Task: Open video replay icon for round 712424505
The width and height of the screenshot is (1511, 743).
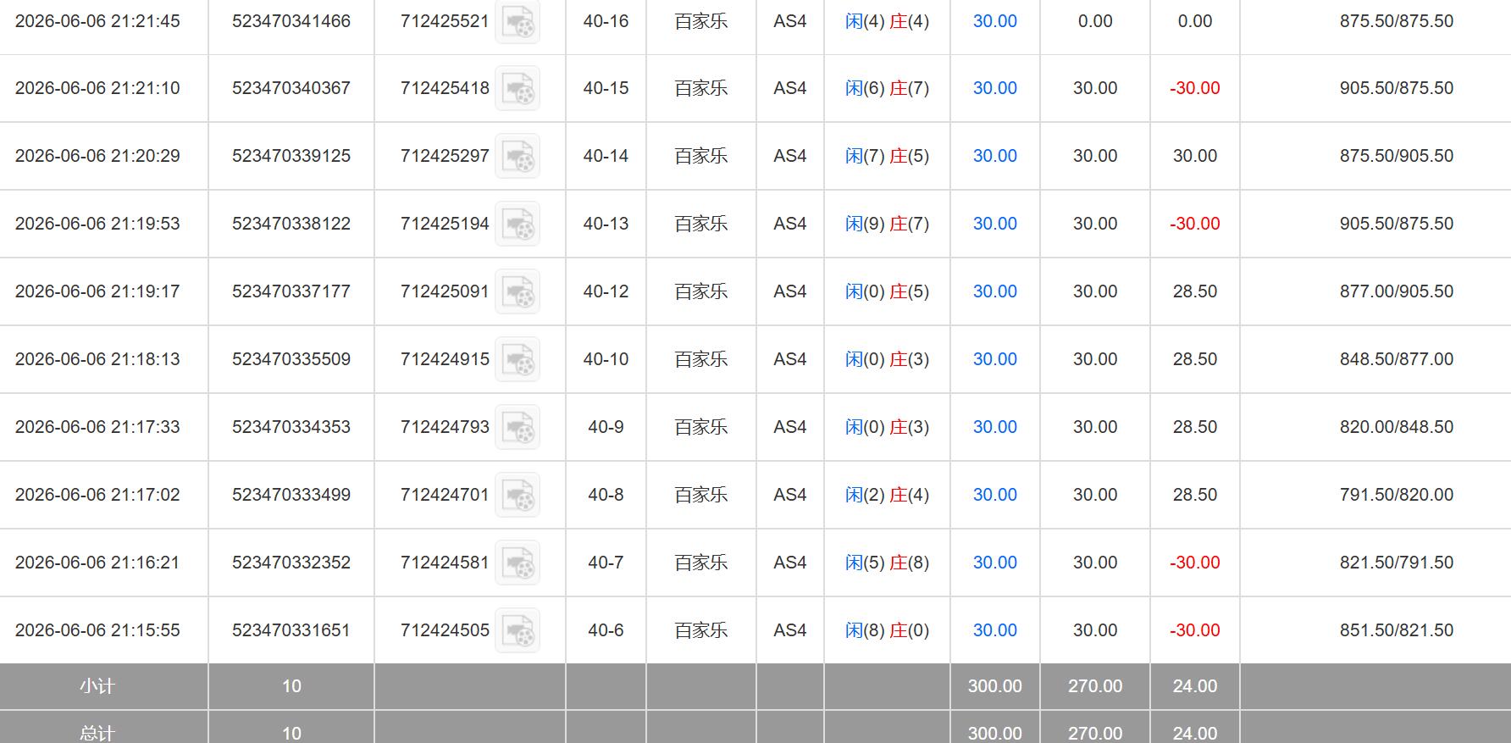Action: tap(518, 630)
